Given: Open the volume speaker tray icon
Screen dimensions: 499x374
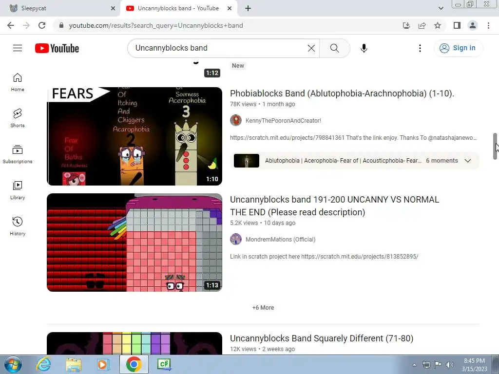Looking at the screenshot, I should point(449,365).
